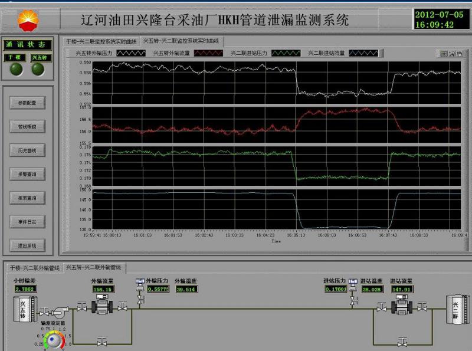This screenshot has height=351, width=472.
Task: Click the valve before the 进站流量 flowmeter
Action: point(381,307)
